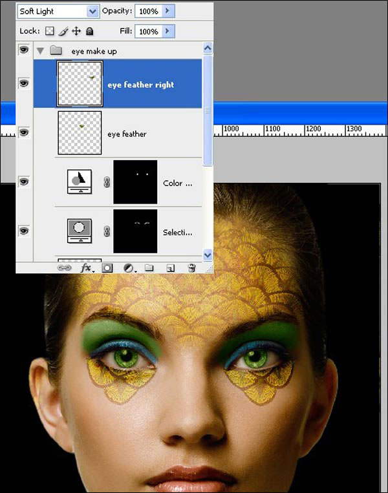Screen dimensions: 388x493
Task: Create a new layer with page icon
Action: pyautogui.click(x=170, y=267)
